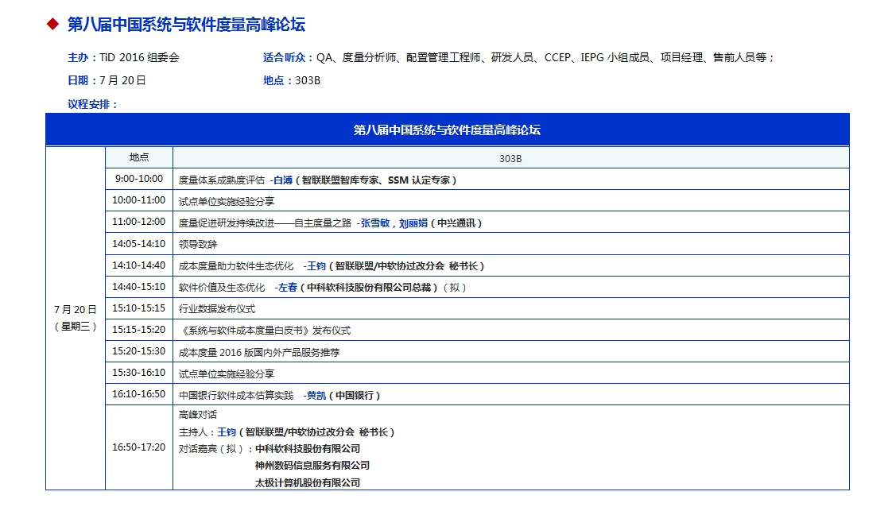This screenshot has height=507, width=892.
Task: Click the 《系统与软件成本度量白皮书》发布仪式 row
Action: [x=265, y=331]
